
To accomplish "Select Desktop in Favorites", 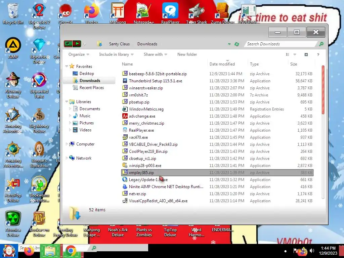I will [x=87, y=74].
